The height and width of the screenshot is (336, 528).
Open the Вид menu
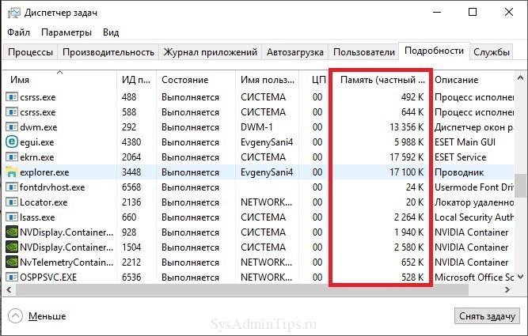(x=111, y=32)
